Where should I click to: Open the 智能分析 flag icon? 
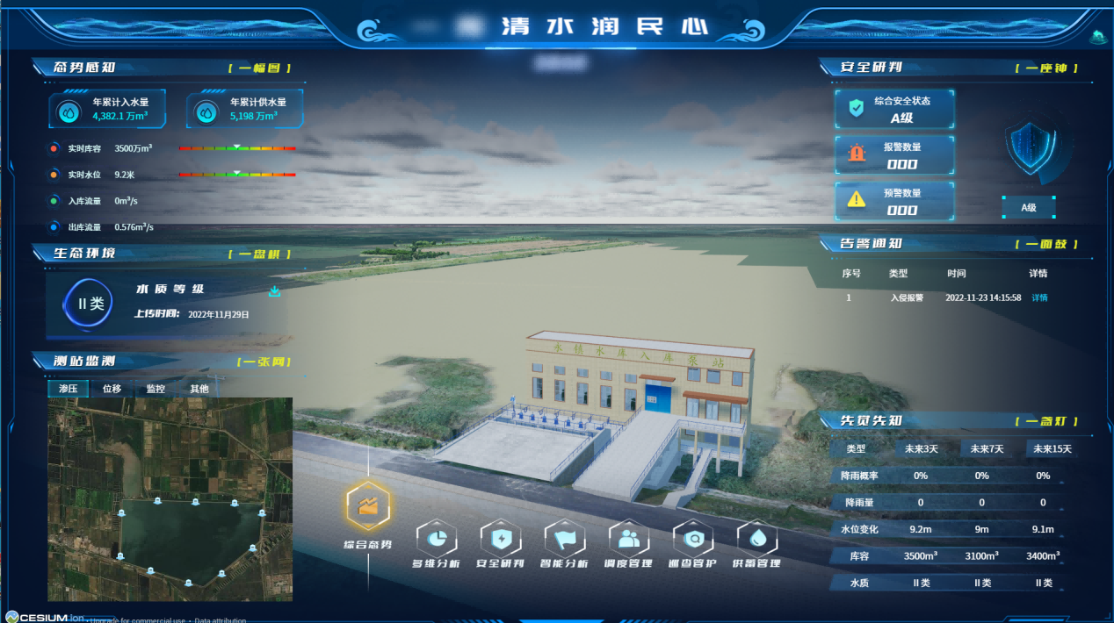(x=564, y=538)
